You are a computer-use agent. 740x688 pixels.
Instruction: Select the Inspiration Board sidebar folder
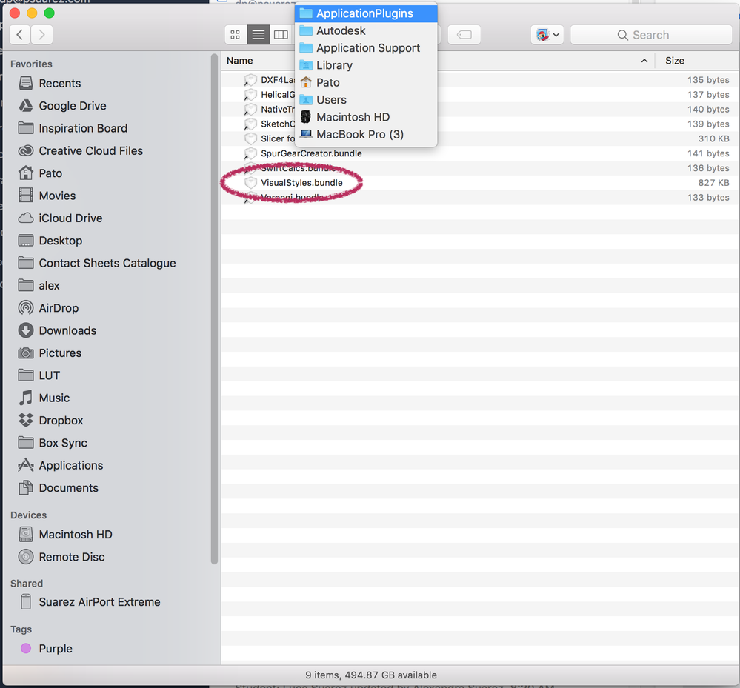[x=72, y=128]
